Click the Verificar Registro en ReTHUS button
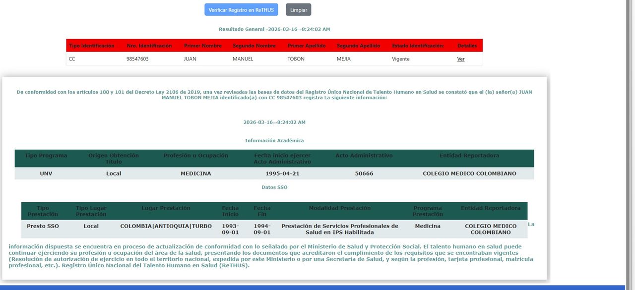 tap(241, 10)
